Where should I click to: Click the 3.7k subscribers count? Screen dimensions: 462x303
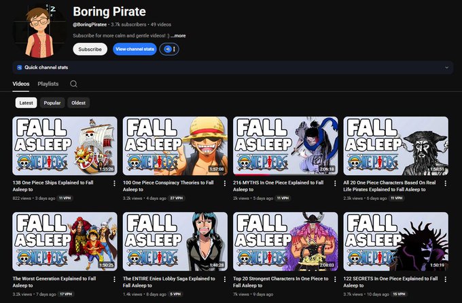[x=128, y=24]
